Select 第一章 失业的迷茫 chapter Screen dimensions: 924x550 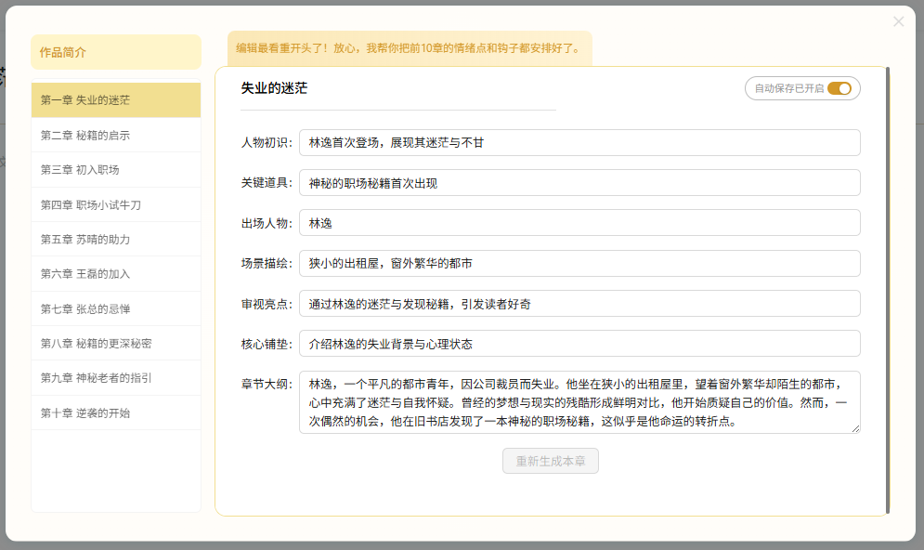pos(116,100)
